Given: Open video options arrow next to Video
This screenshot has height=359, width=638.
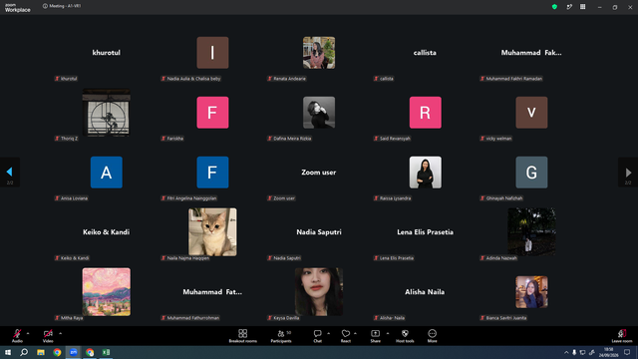Looking at the screenshot, I should click(x=60, y=333).
